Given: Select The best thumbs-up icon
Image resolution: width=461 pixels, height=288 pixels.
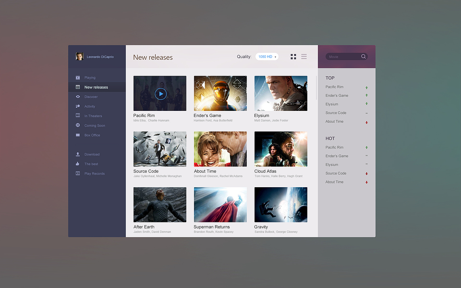Looking at the screenshot, I should pos(78,164).
